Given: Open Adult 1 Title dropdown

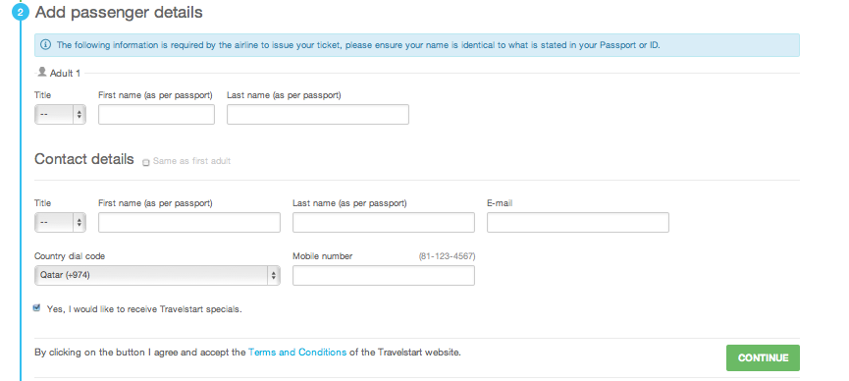Looking at the screenshot, I should [x=60, y=114].
